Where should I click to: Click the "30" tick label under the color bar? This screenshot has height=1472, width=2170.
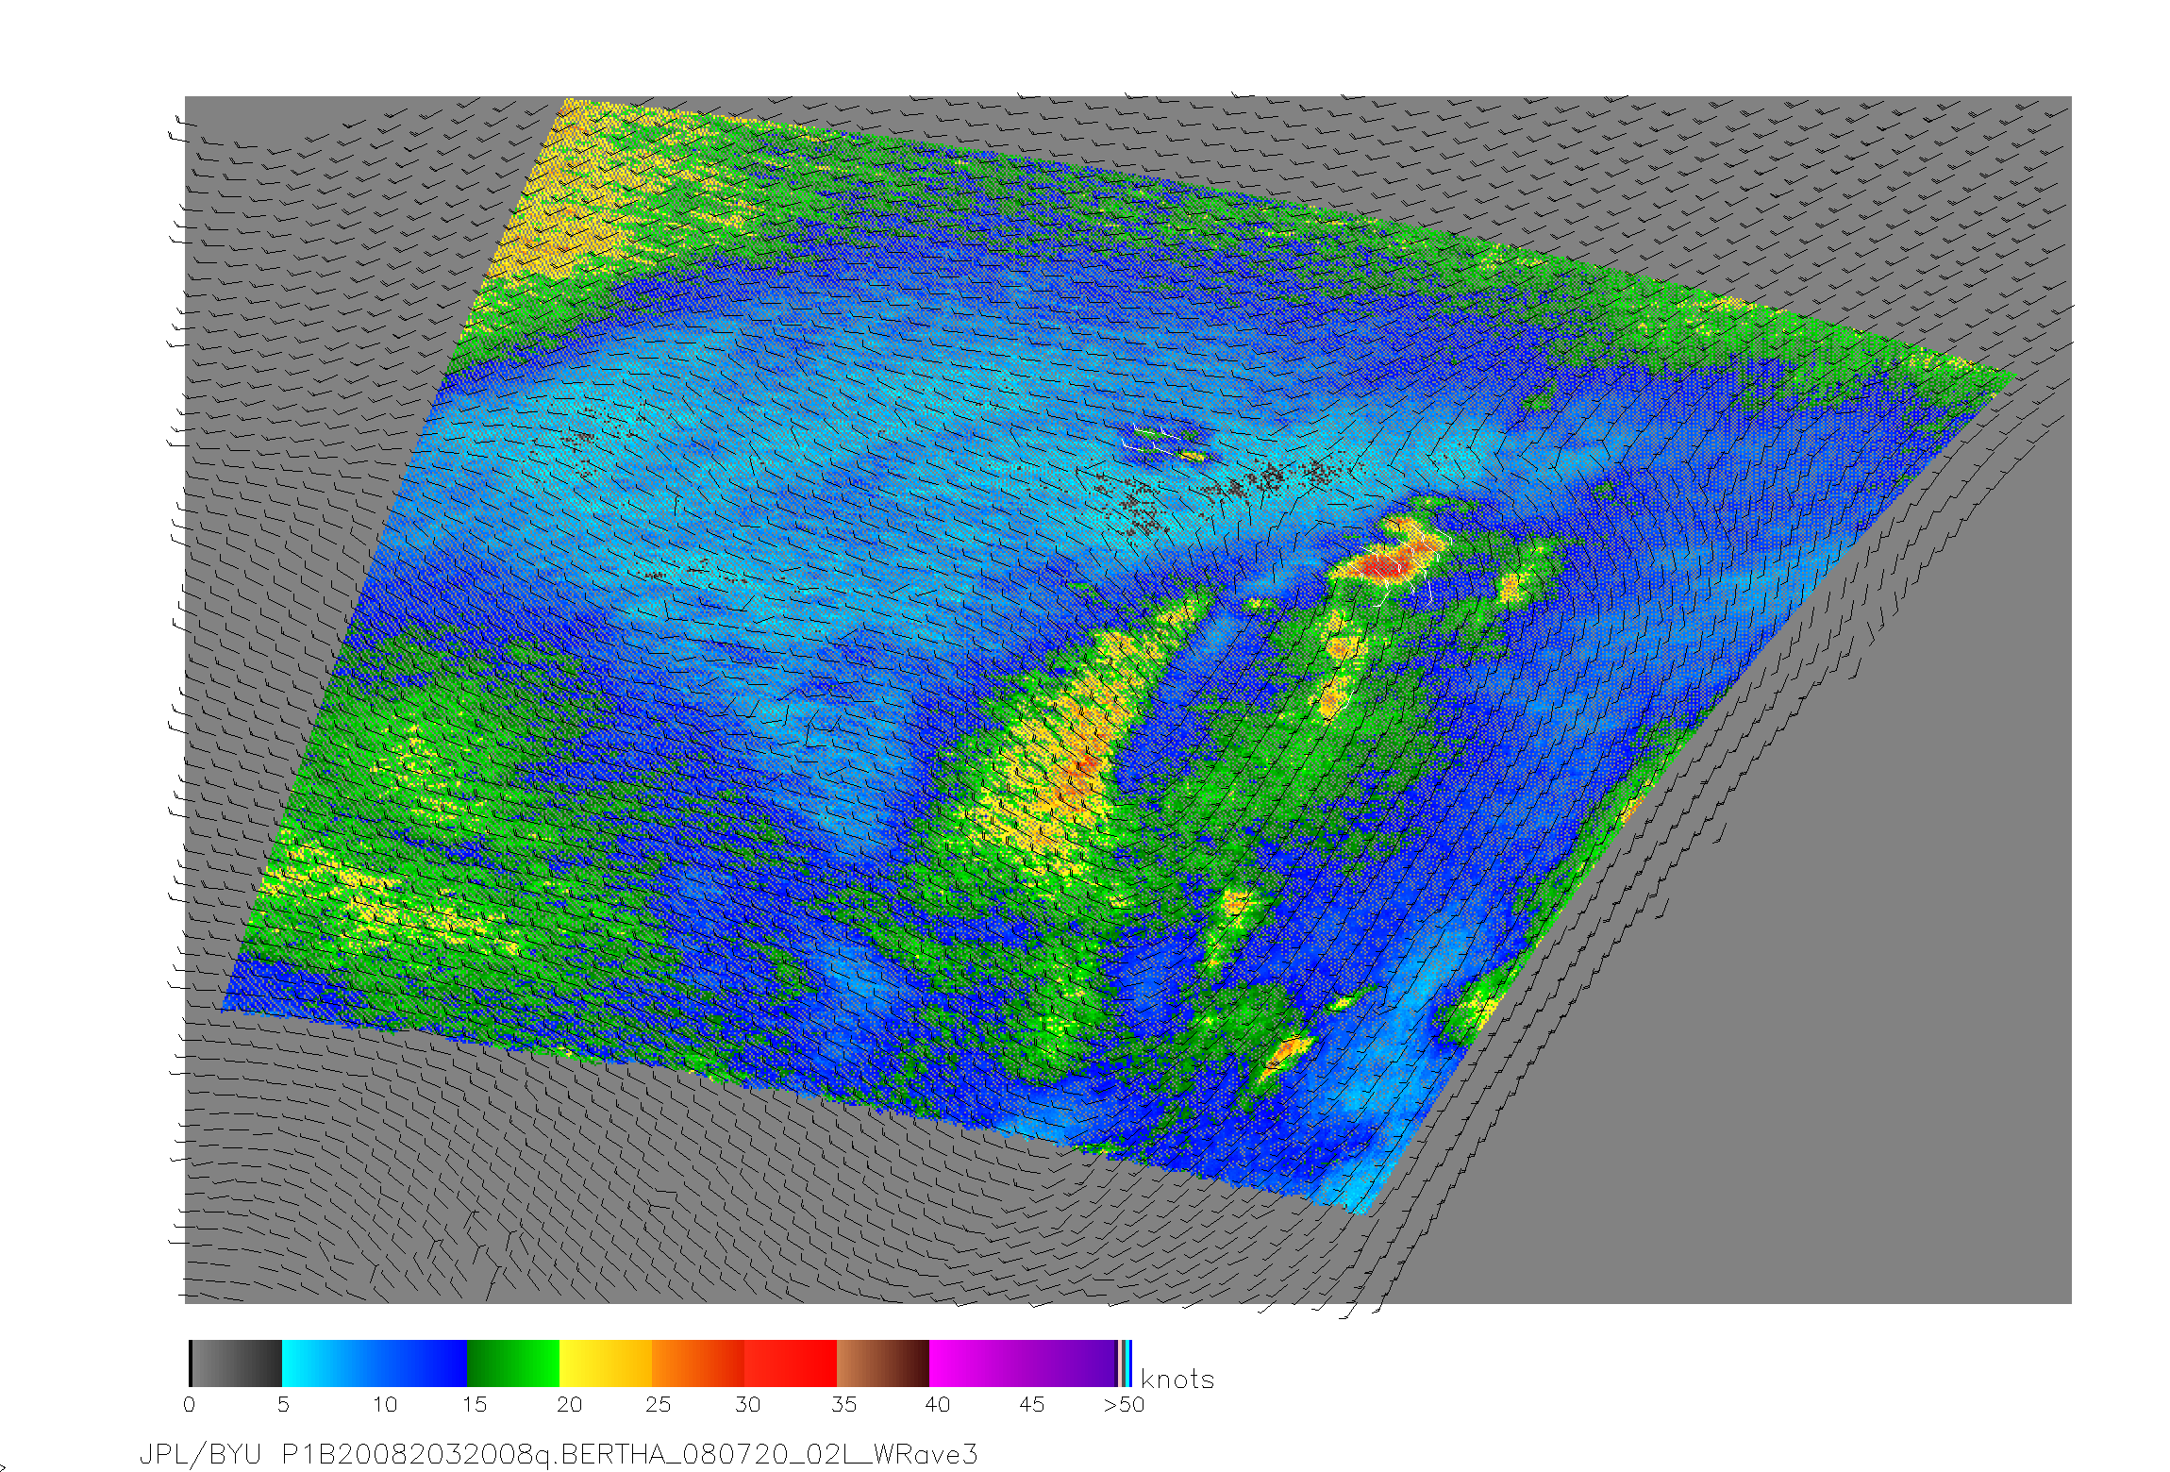(x=748, y=1405)
